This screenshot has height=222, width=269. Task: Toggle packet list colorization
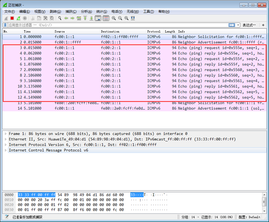[x=106, y=18]
